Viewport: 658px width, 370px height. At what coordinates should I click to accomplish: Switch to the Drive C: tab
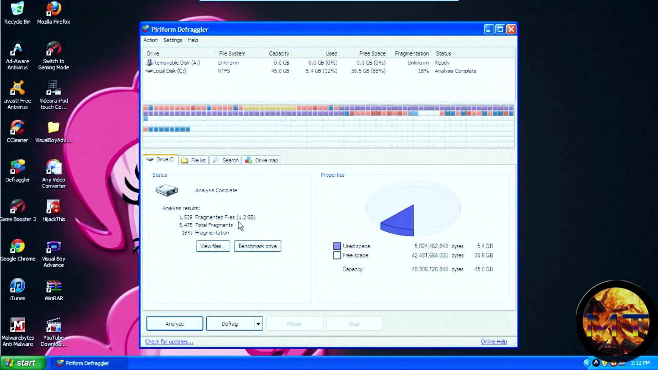coord(160,160)
